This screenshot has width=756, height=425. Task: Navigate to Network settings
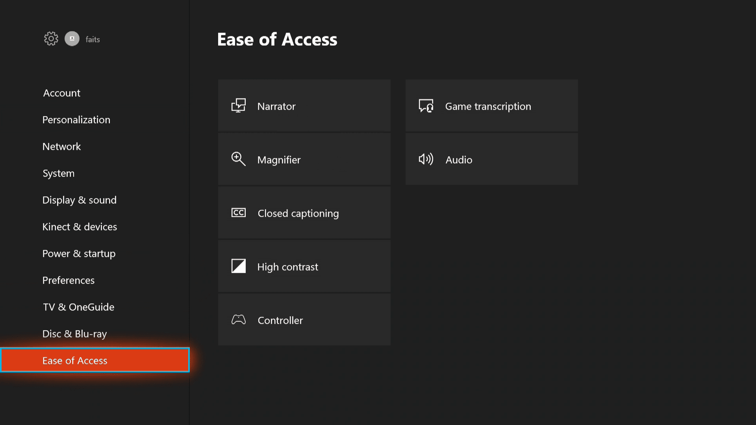62,146
